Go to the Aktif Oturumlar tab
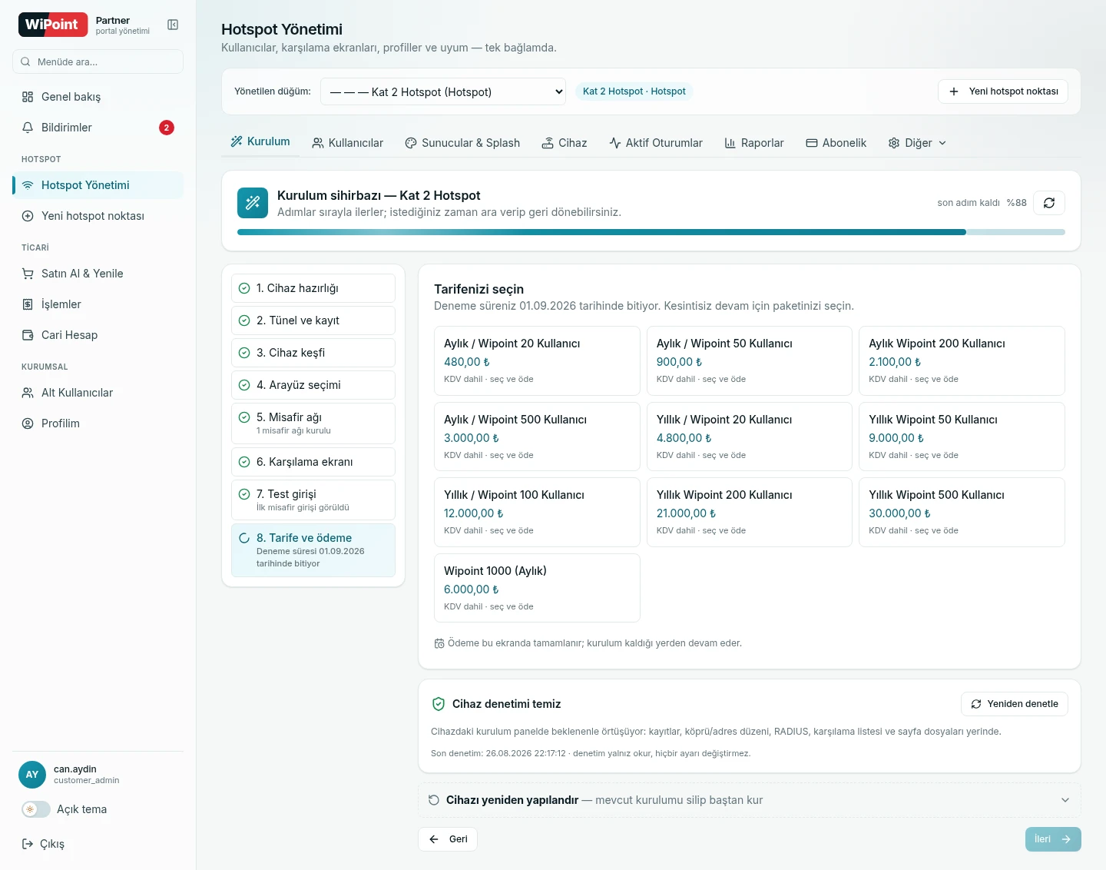 point(656,143)
